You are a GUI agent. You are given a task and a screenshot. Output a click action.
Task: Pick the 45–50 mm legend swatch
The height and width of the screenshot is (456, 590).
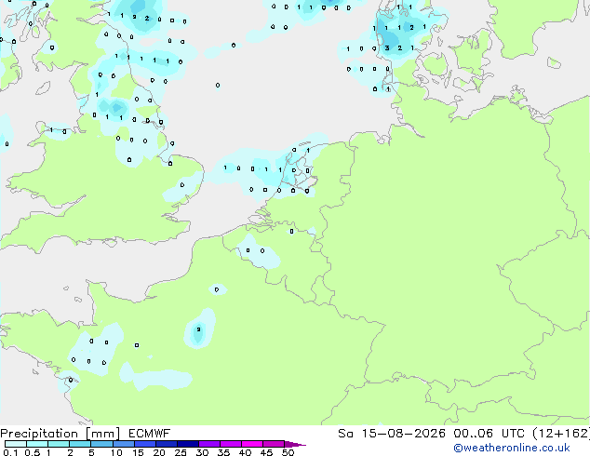click(x=274, y=444)
